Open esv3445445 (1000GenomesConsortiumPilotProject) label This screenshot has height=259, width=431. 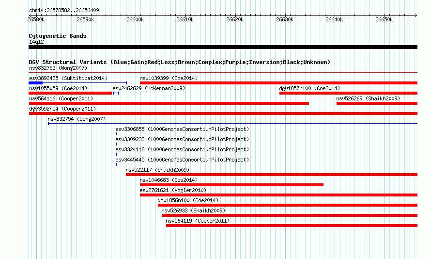[x=182, y=160]
